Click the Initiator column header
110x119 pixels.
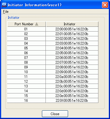(72, 24)
